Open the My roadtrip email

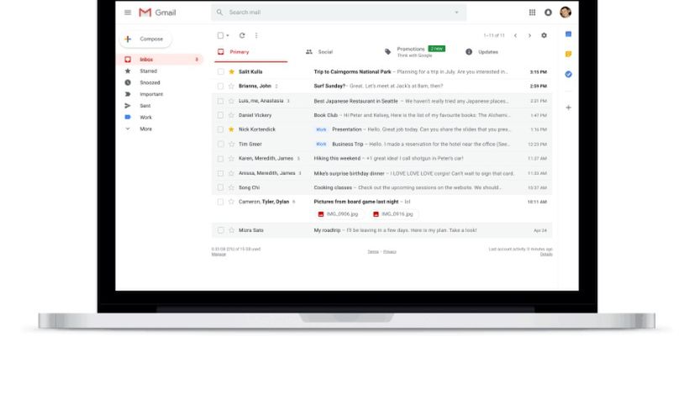tap(382, 230)
